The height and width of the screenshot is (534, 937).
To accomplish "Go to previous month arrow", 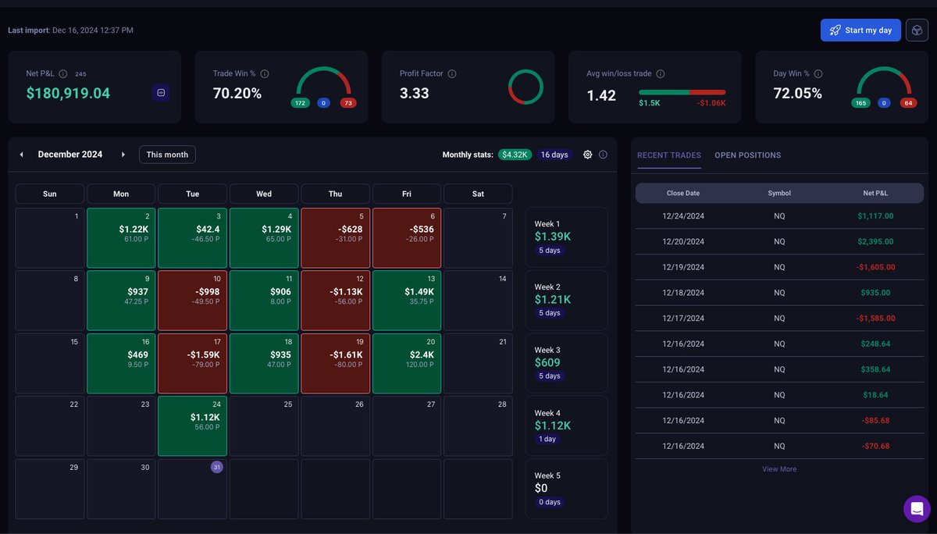I will coord(22,155).
